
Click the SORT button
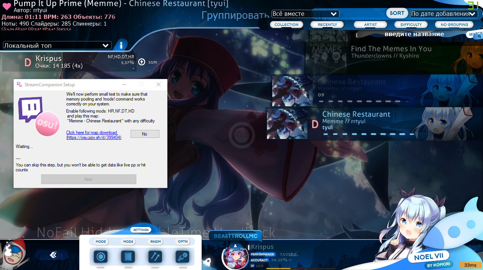(397, 13)
